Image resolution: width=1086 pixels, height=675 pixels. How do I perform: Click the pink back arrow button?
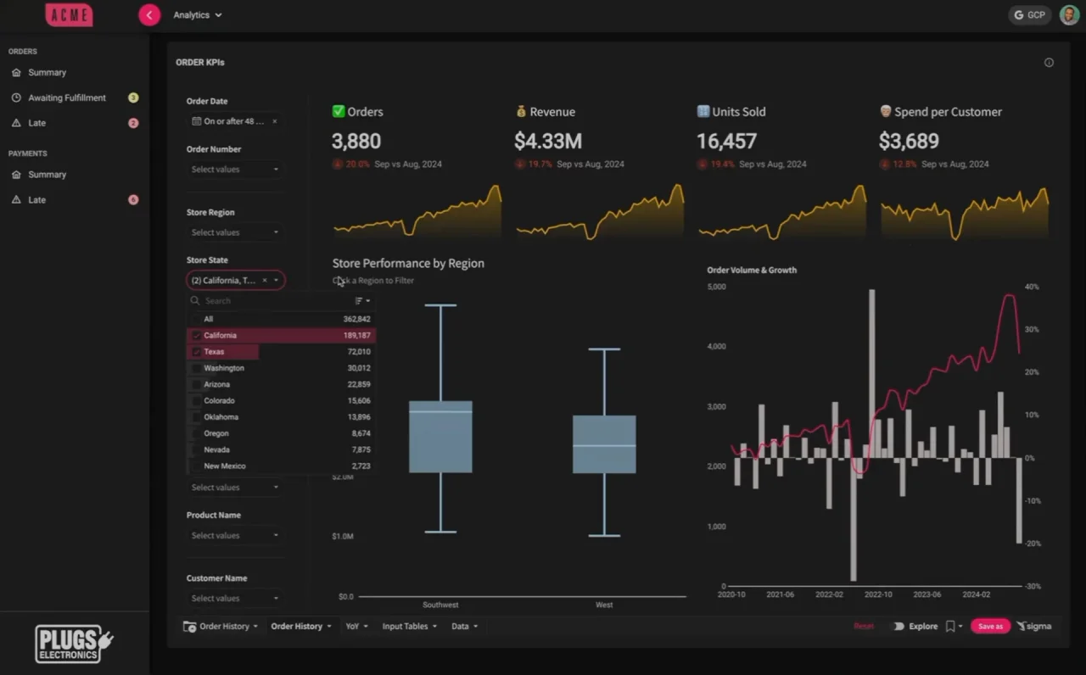point(149,14)
